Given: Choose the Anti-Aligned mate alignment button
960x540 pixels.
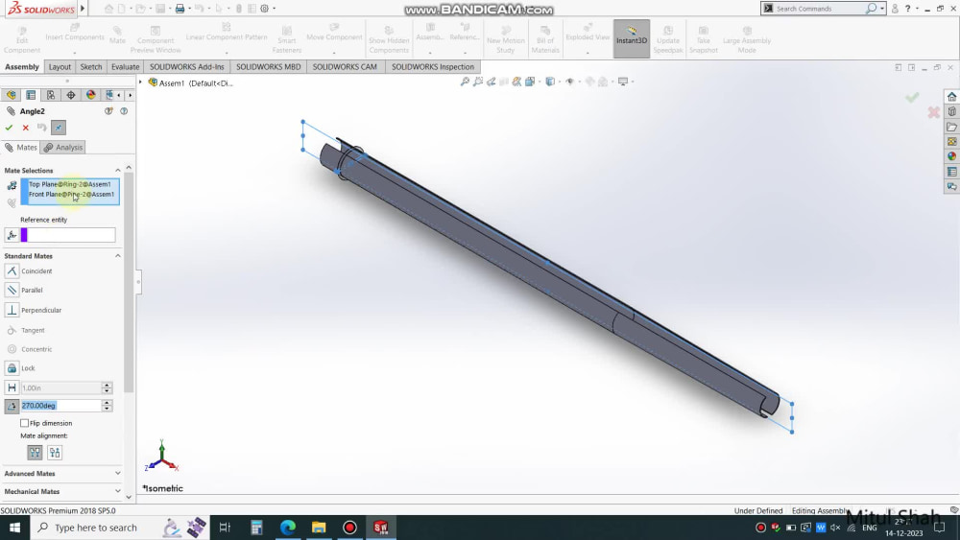Looking at the screenshot, I should [x=55, y=453].
